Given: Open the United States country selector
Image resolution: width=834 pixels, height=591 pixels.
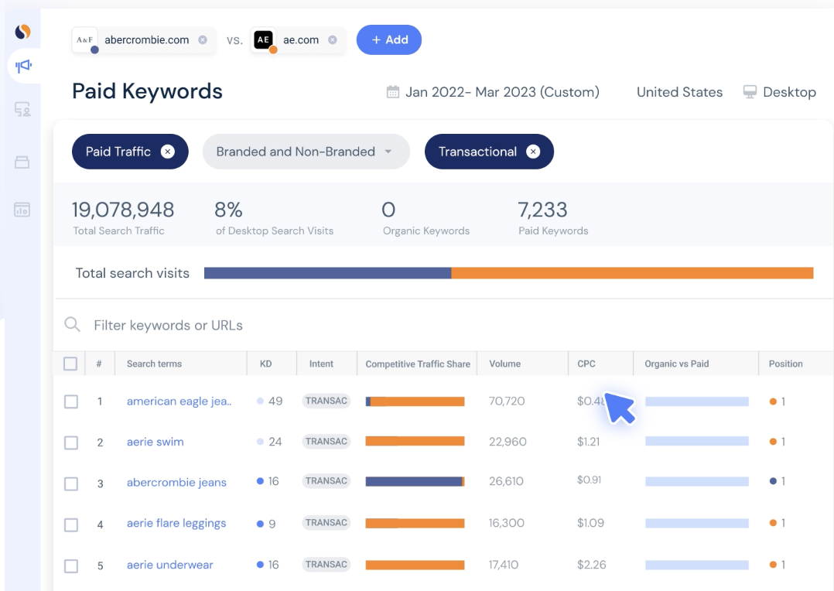Looking at the screenshot, I should [x=679, y=92].
